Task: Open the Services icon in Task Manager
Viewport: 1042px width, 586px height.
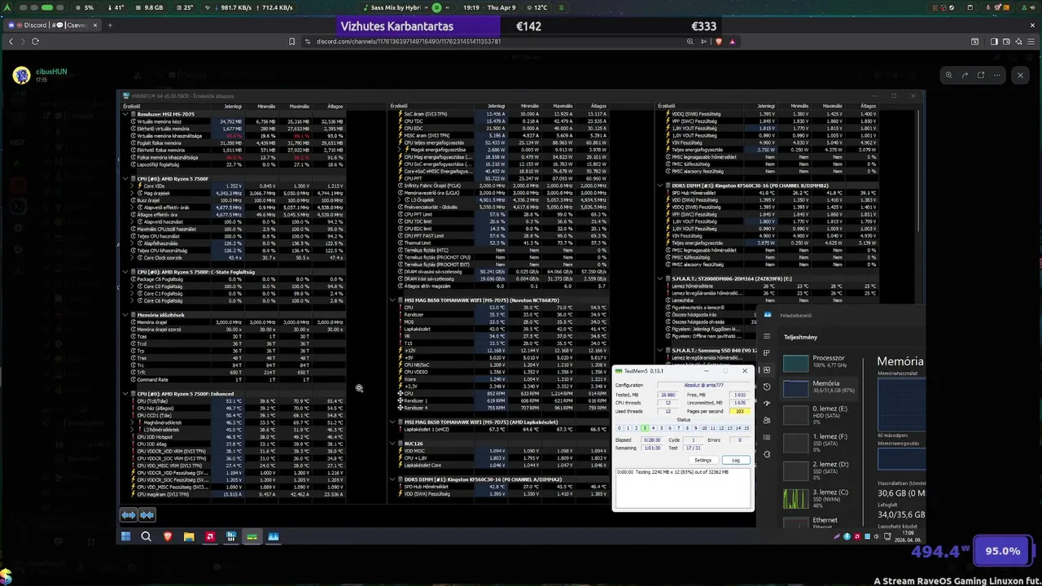Action: click(x=767, y=454)
